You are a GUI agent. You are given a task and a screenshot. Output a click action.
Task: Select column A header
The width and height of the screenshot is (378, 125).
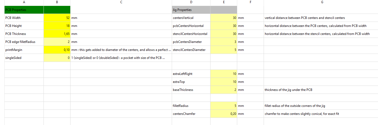(24, 2)
